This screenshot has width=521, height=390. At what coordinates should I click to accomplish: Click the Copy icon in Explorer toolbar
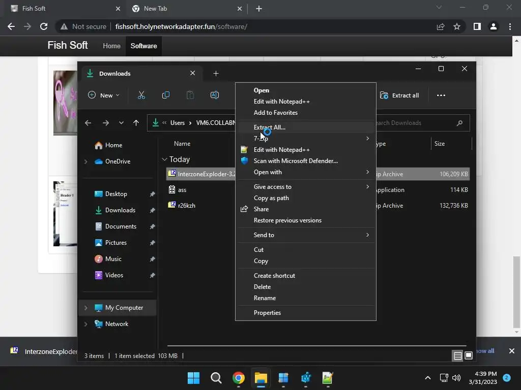165,95
